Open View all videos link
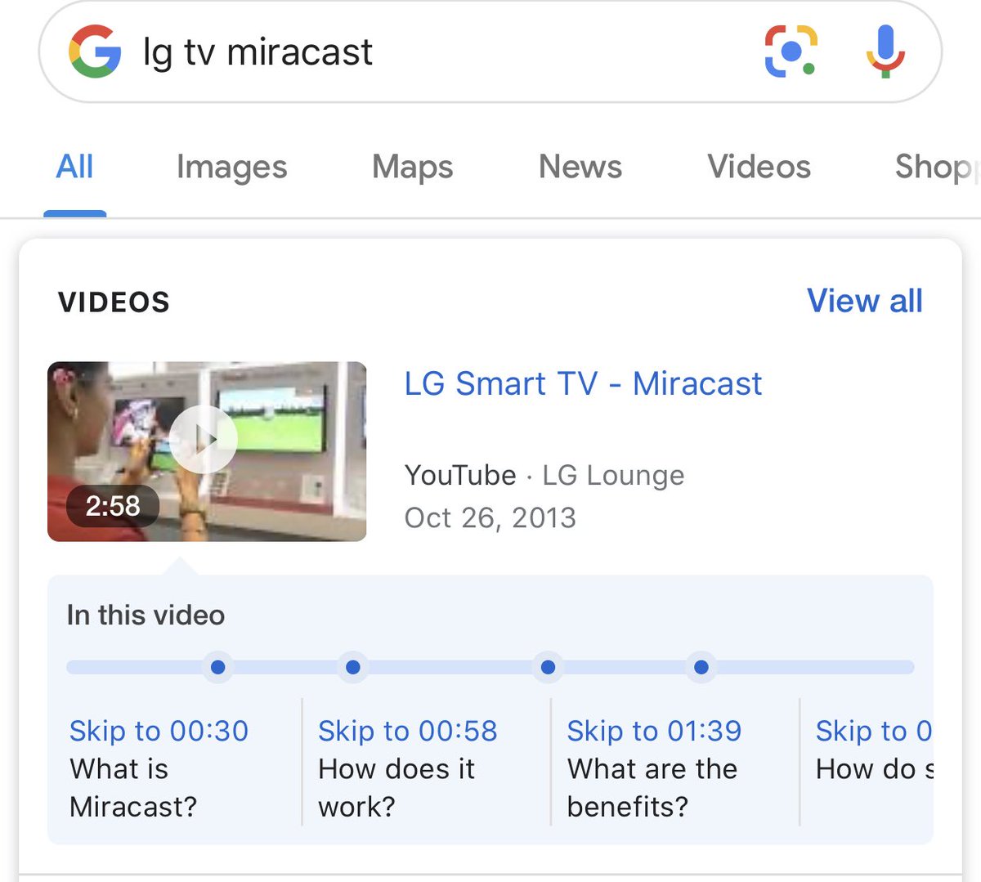 tap(864, 301)
